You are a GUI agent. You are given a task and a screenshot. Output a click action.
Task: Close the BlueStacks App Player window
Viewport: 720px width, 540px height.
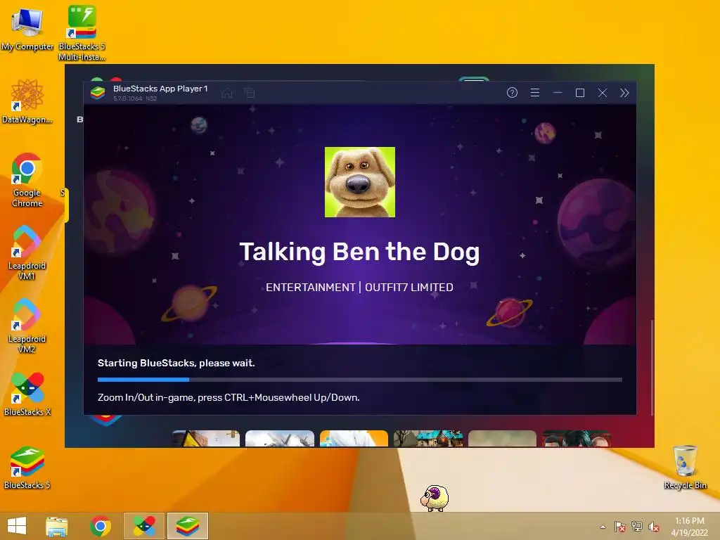[x=603, y=94]
